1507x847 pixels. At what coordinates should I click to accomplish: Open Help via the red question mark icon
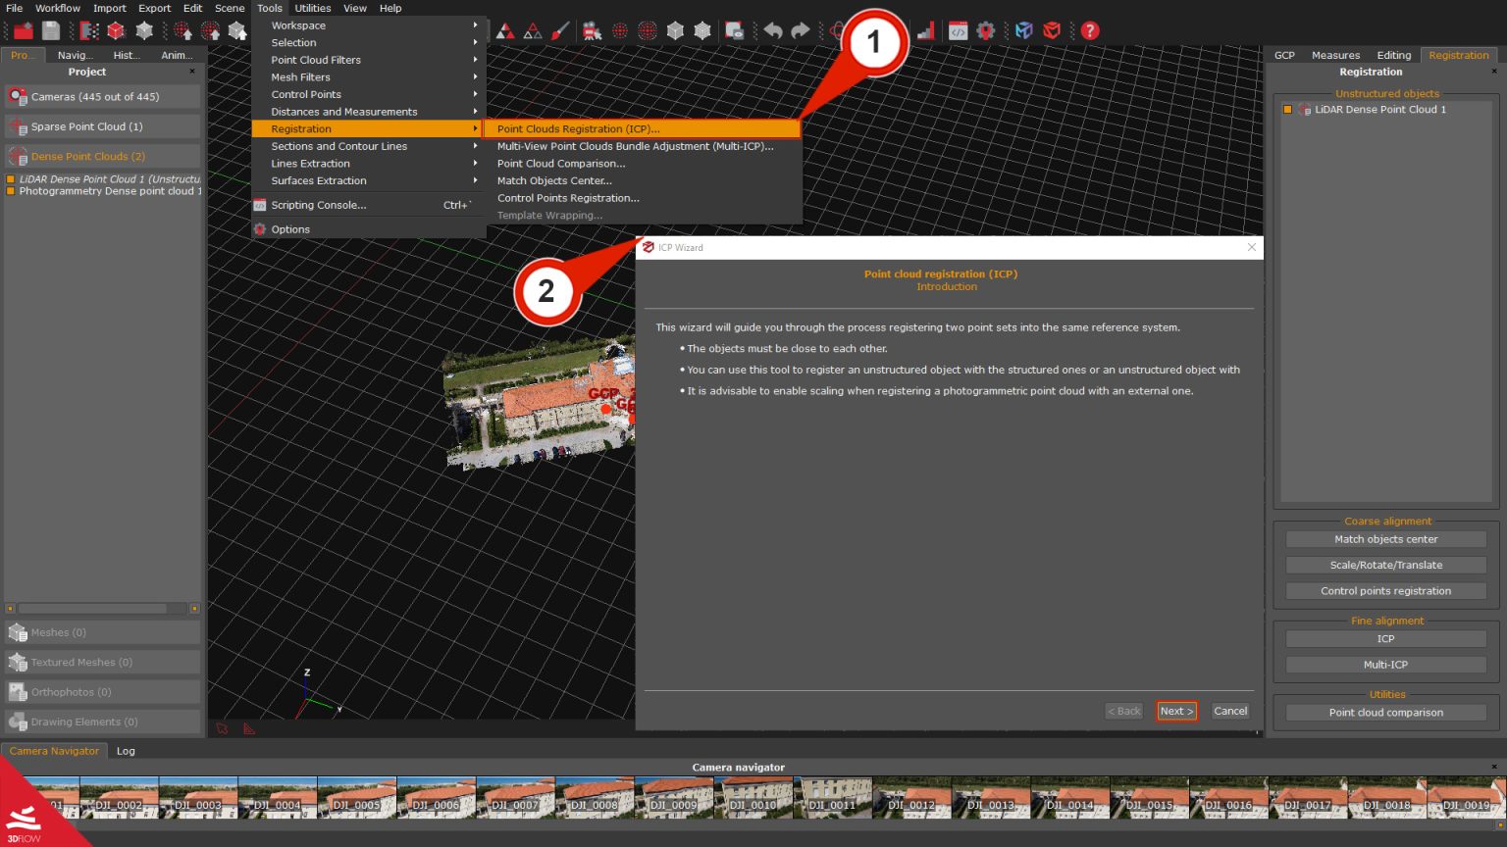pos(1089,30)
